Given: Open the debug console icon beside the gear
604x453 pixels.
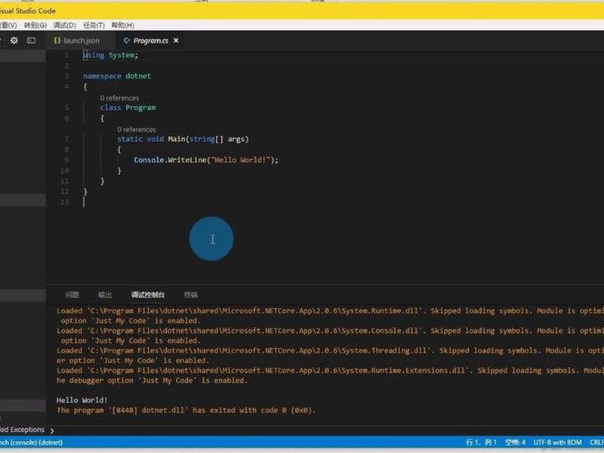Looking at the screenshot, I should click(x=31, y=40).
